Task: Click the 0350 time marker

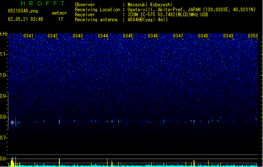Action: [x=253, y=36]
